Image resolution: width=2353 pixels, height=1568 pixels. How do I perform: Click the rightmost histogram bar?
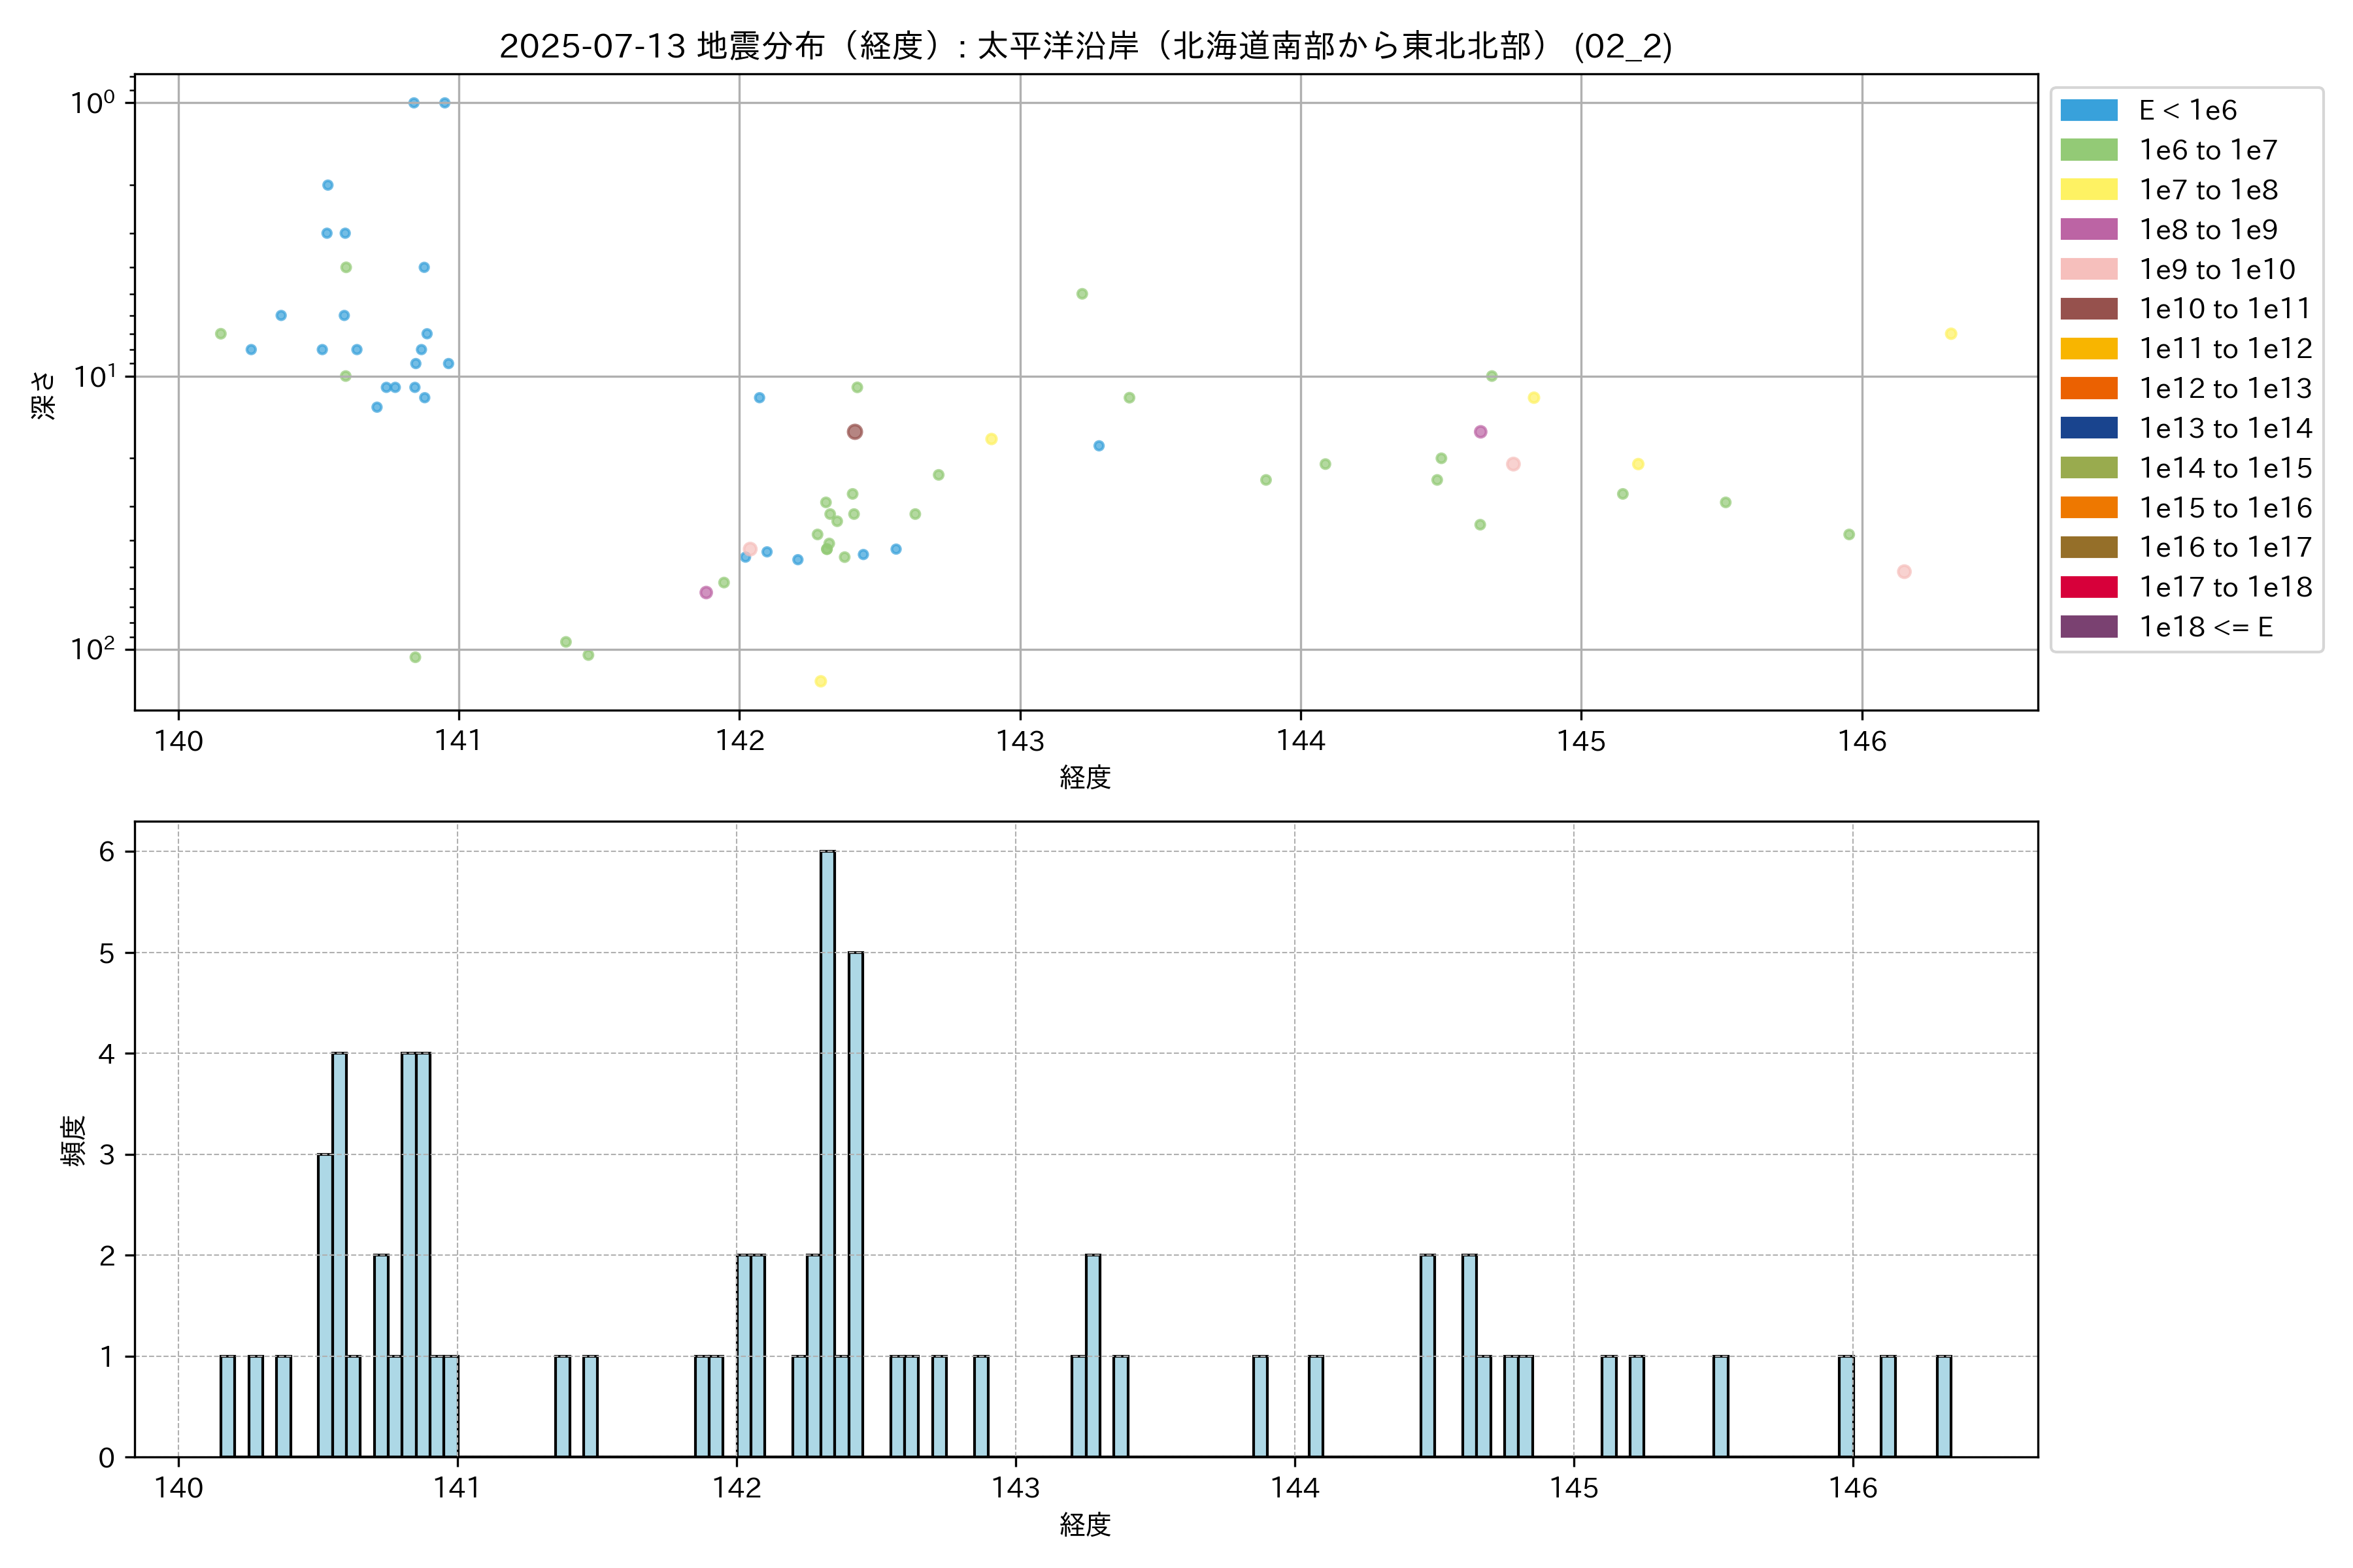[x=1943, y=1406]
